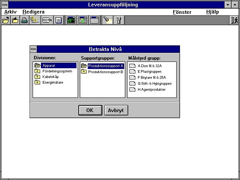Open the green waveform chart window icon
240x180 pixels.
click(71, 20)
